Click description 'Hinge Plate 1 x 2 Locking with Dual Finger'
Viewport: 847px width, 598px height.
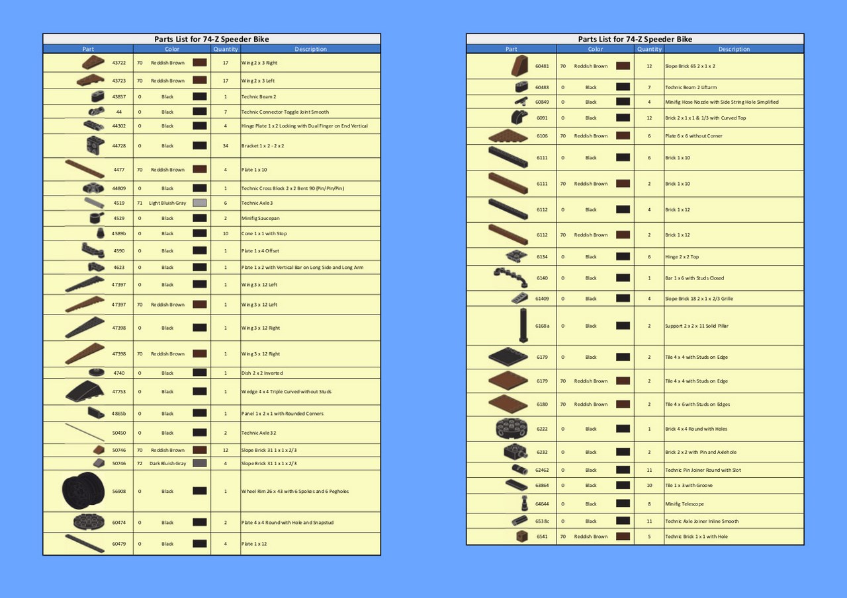[x=304, y=126]
